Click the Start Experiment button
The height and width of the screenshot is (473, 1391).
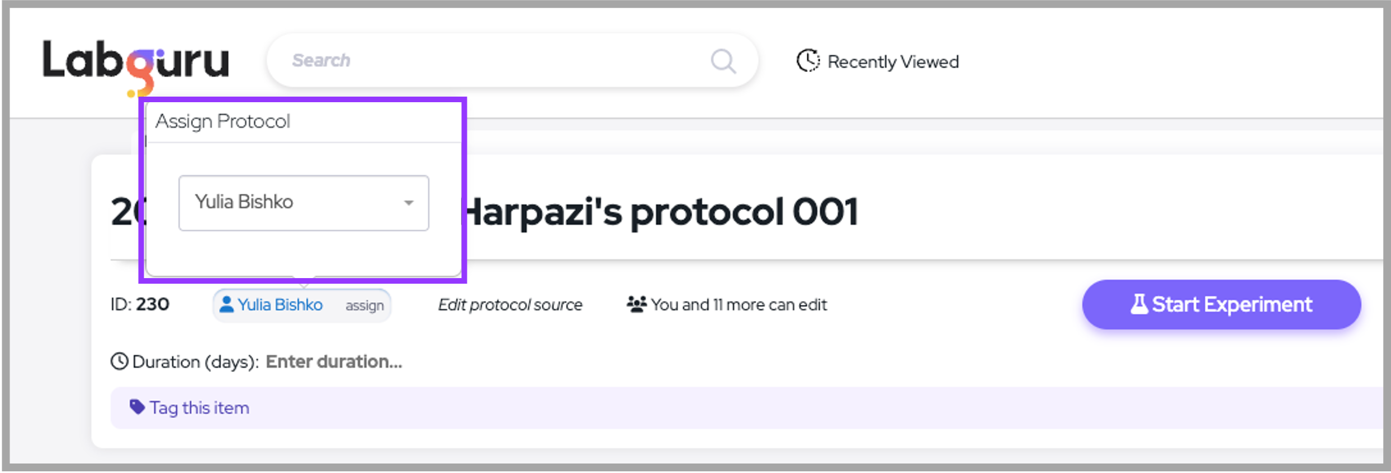1221,304
